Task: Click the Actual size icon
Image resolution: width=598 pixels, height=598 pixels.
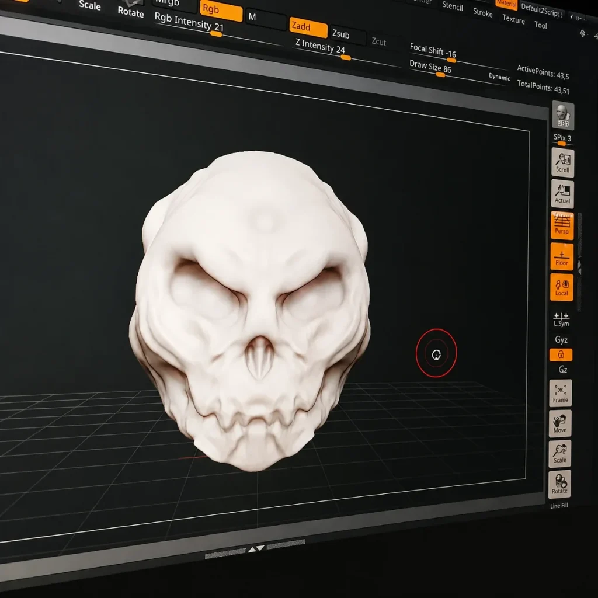Action: 562,194
